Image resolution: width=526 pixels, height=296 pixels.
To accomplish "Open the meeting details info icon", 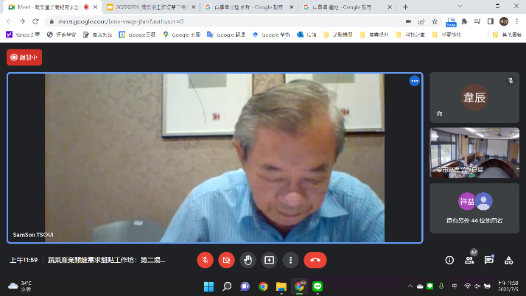I will (x=449, y=260).
